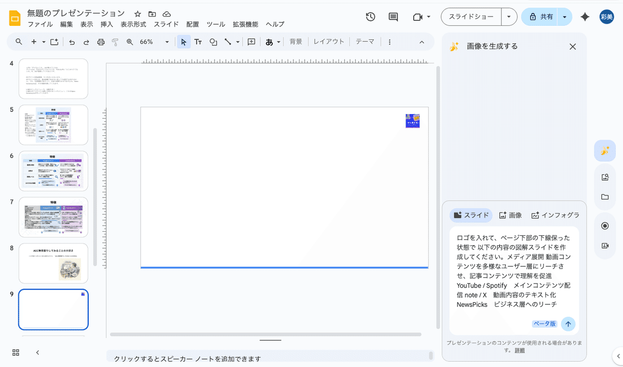
Task: Hide the toolbar menus with chevron
Action: pos(422,42)
